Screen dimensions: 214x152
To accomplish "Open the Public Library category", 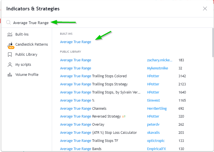I will coord(26,55).
